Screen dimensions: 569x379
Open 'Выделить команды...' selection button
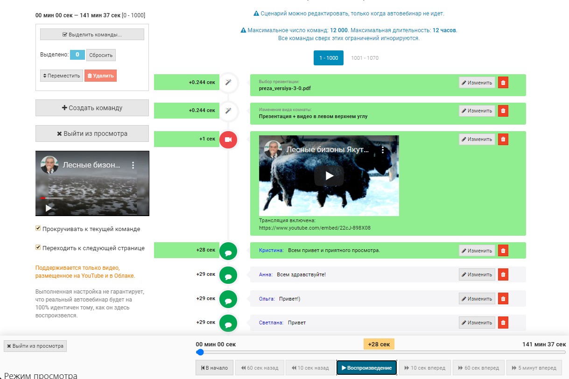(x=92, y=35)
